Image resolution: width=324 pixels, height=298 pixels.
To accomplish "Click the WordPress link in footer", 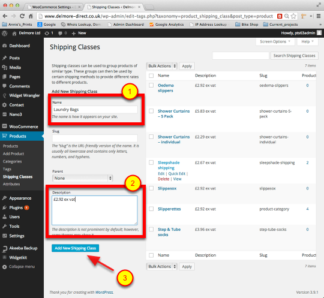I will (x=104, y=292).
